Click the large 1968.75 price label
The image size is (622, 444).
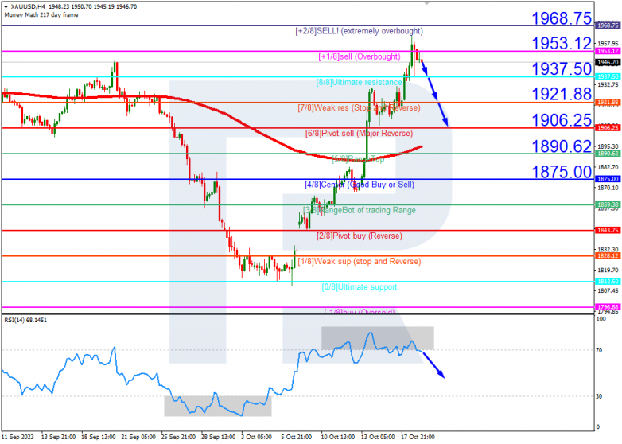(x=562, y=18)
